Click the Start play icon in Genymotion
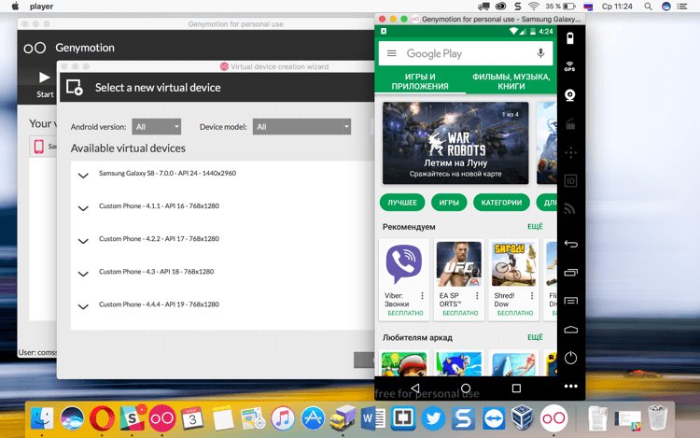Viewport: 700px width, 438px height. [x=44, y=78]
